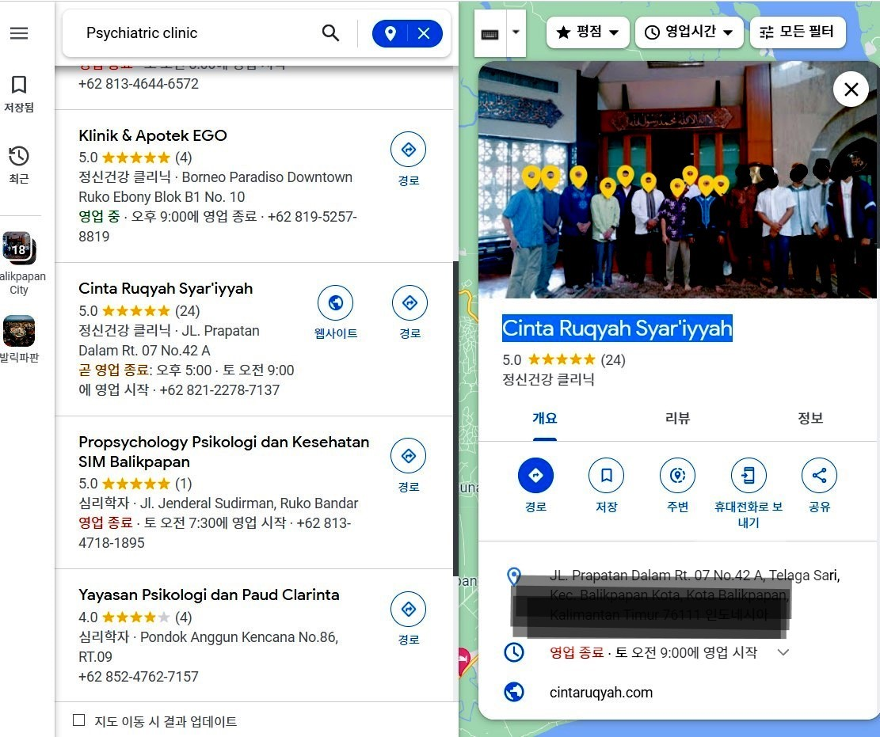Click phone number +62 813-4644-6572
880x737 pixels.
(x=139, y=84)
